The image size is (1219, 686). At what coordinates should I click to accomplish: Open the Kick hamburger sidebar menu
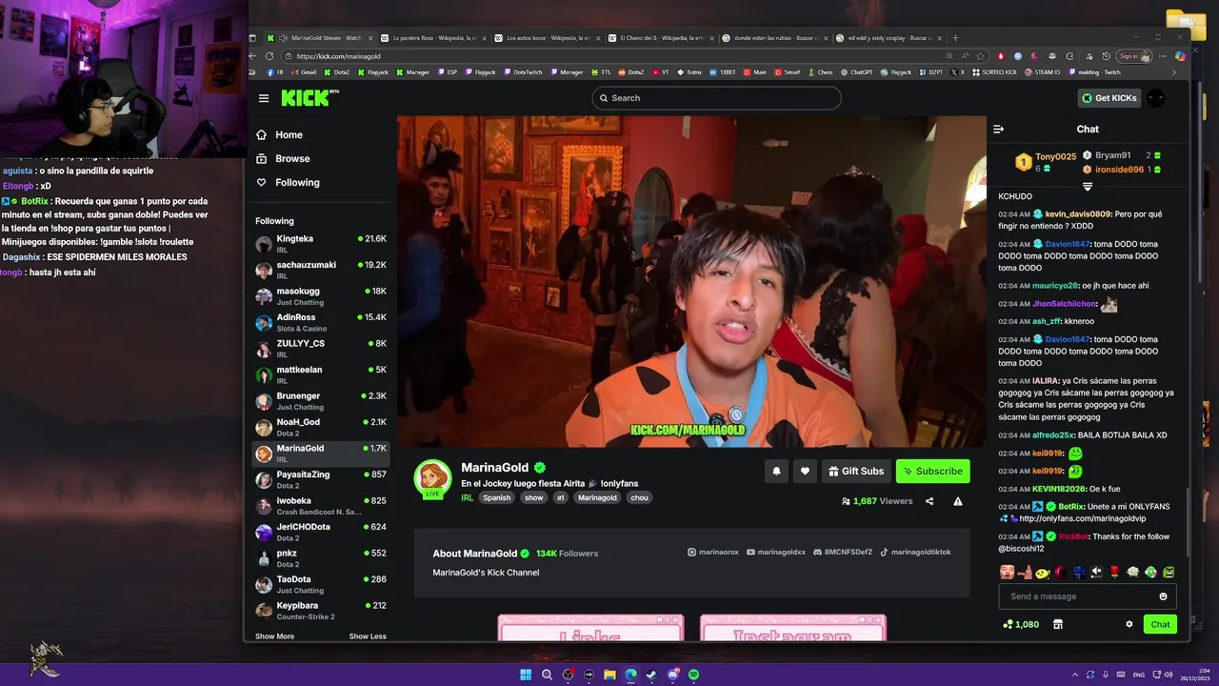click(x=264, y=98)
